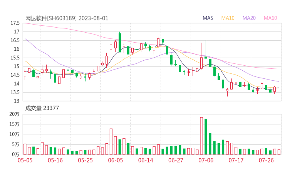The width and height of the screenshot is (285, 169).
Task: Click the chart title 网达软件[SH603189] 2023-08-01
Action: point(67,18)
